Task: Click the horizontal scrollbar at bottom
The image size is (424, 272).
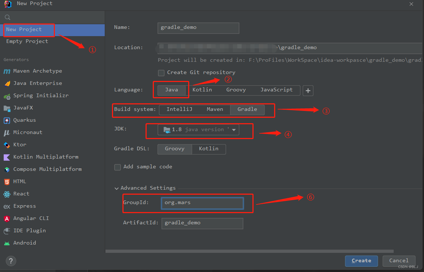Action: pyautogui.click(x=249, y=251)
